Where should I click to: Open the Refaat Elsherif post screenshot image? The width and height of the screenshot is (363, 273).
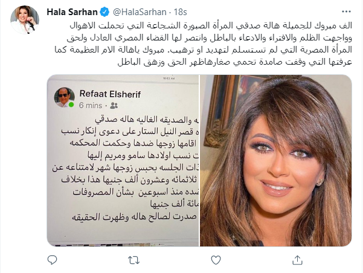(123, 161)
